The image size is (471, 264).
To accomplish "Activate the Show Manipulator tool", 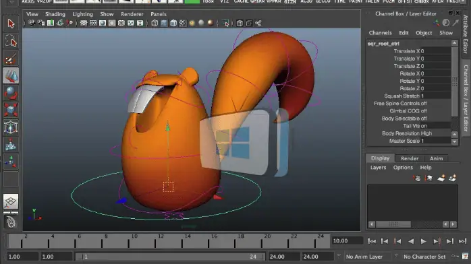I will point(11,162).
